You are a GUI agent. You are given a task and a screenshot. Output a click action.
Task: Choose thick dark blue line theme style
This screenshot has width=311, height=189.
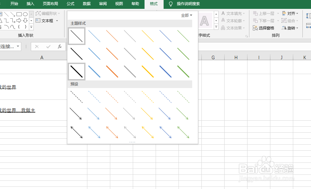coord(166,72)
